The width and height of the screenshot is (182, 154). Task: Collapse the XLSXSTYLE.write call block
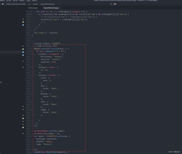(x=31, y=136)
